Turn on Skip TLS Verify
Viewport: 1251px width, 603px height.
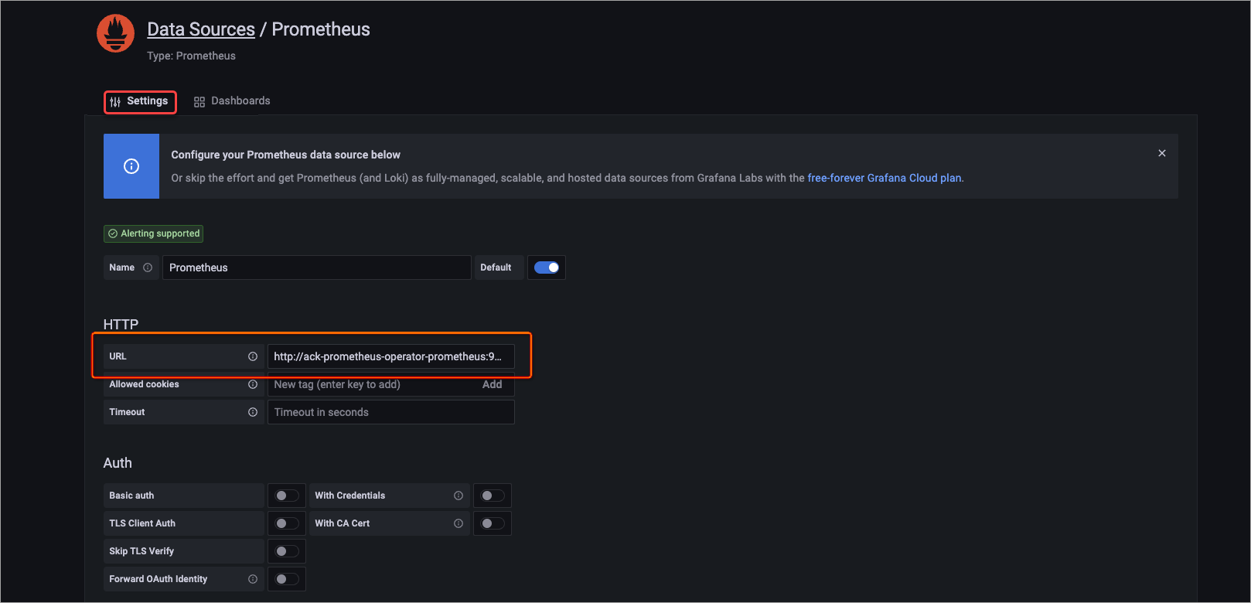pos(287,551)
